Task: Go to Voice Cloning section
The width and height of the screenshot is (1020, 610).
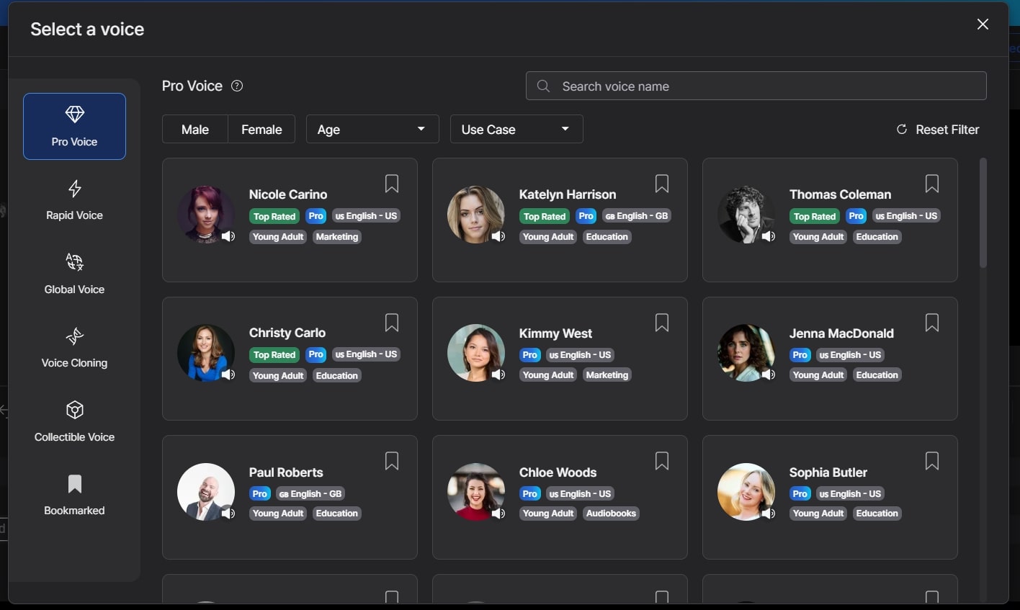Action: [74, 348]
